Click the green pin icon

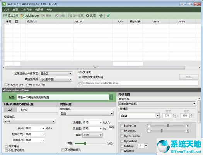[x=108, y=16]
